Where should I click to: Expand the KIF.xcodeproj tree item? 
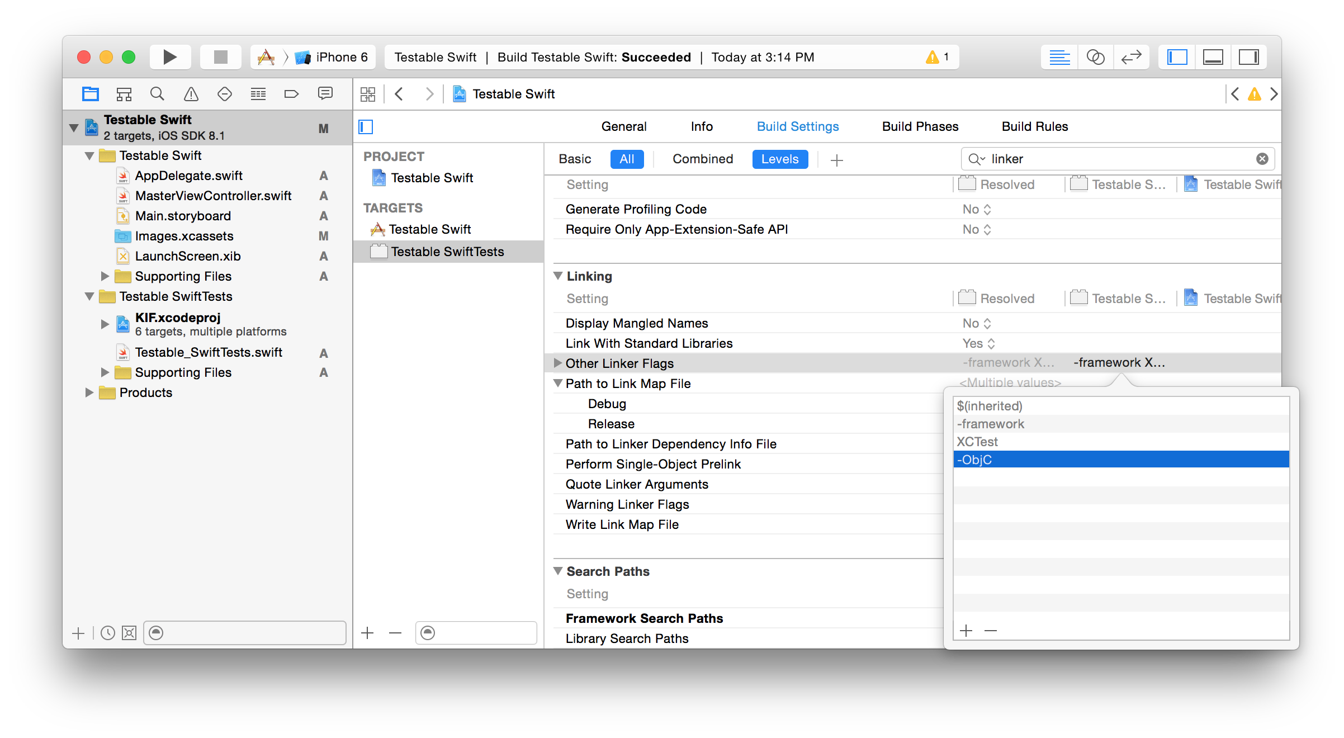pyautogui.click(x=105, y=324)
